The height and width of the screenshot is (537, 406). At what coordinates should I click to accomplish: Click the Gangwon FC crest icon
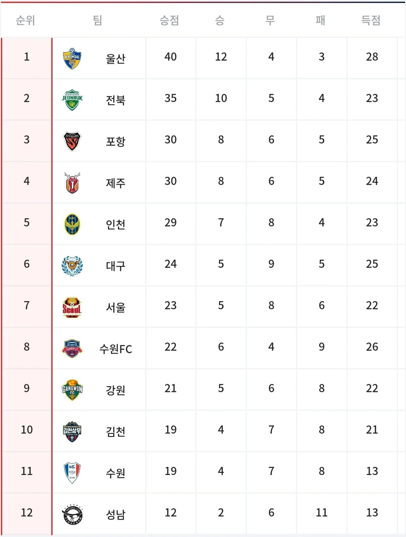[72, 390]
